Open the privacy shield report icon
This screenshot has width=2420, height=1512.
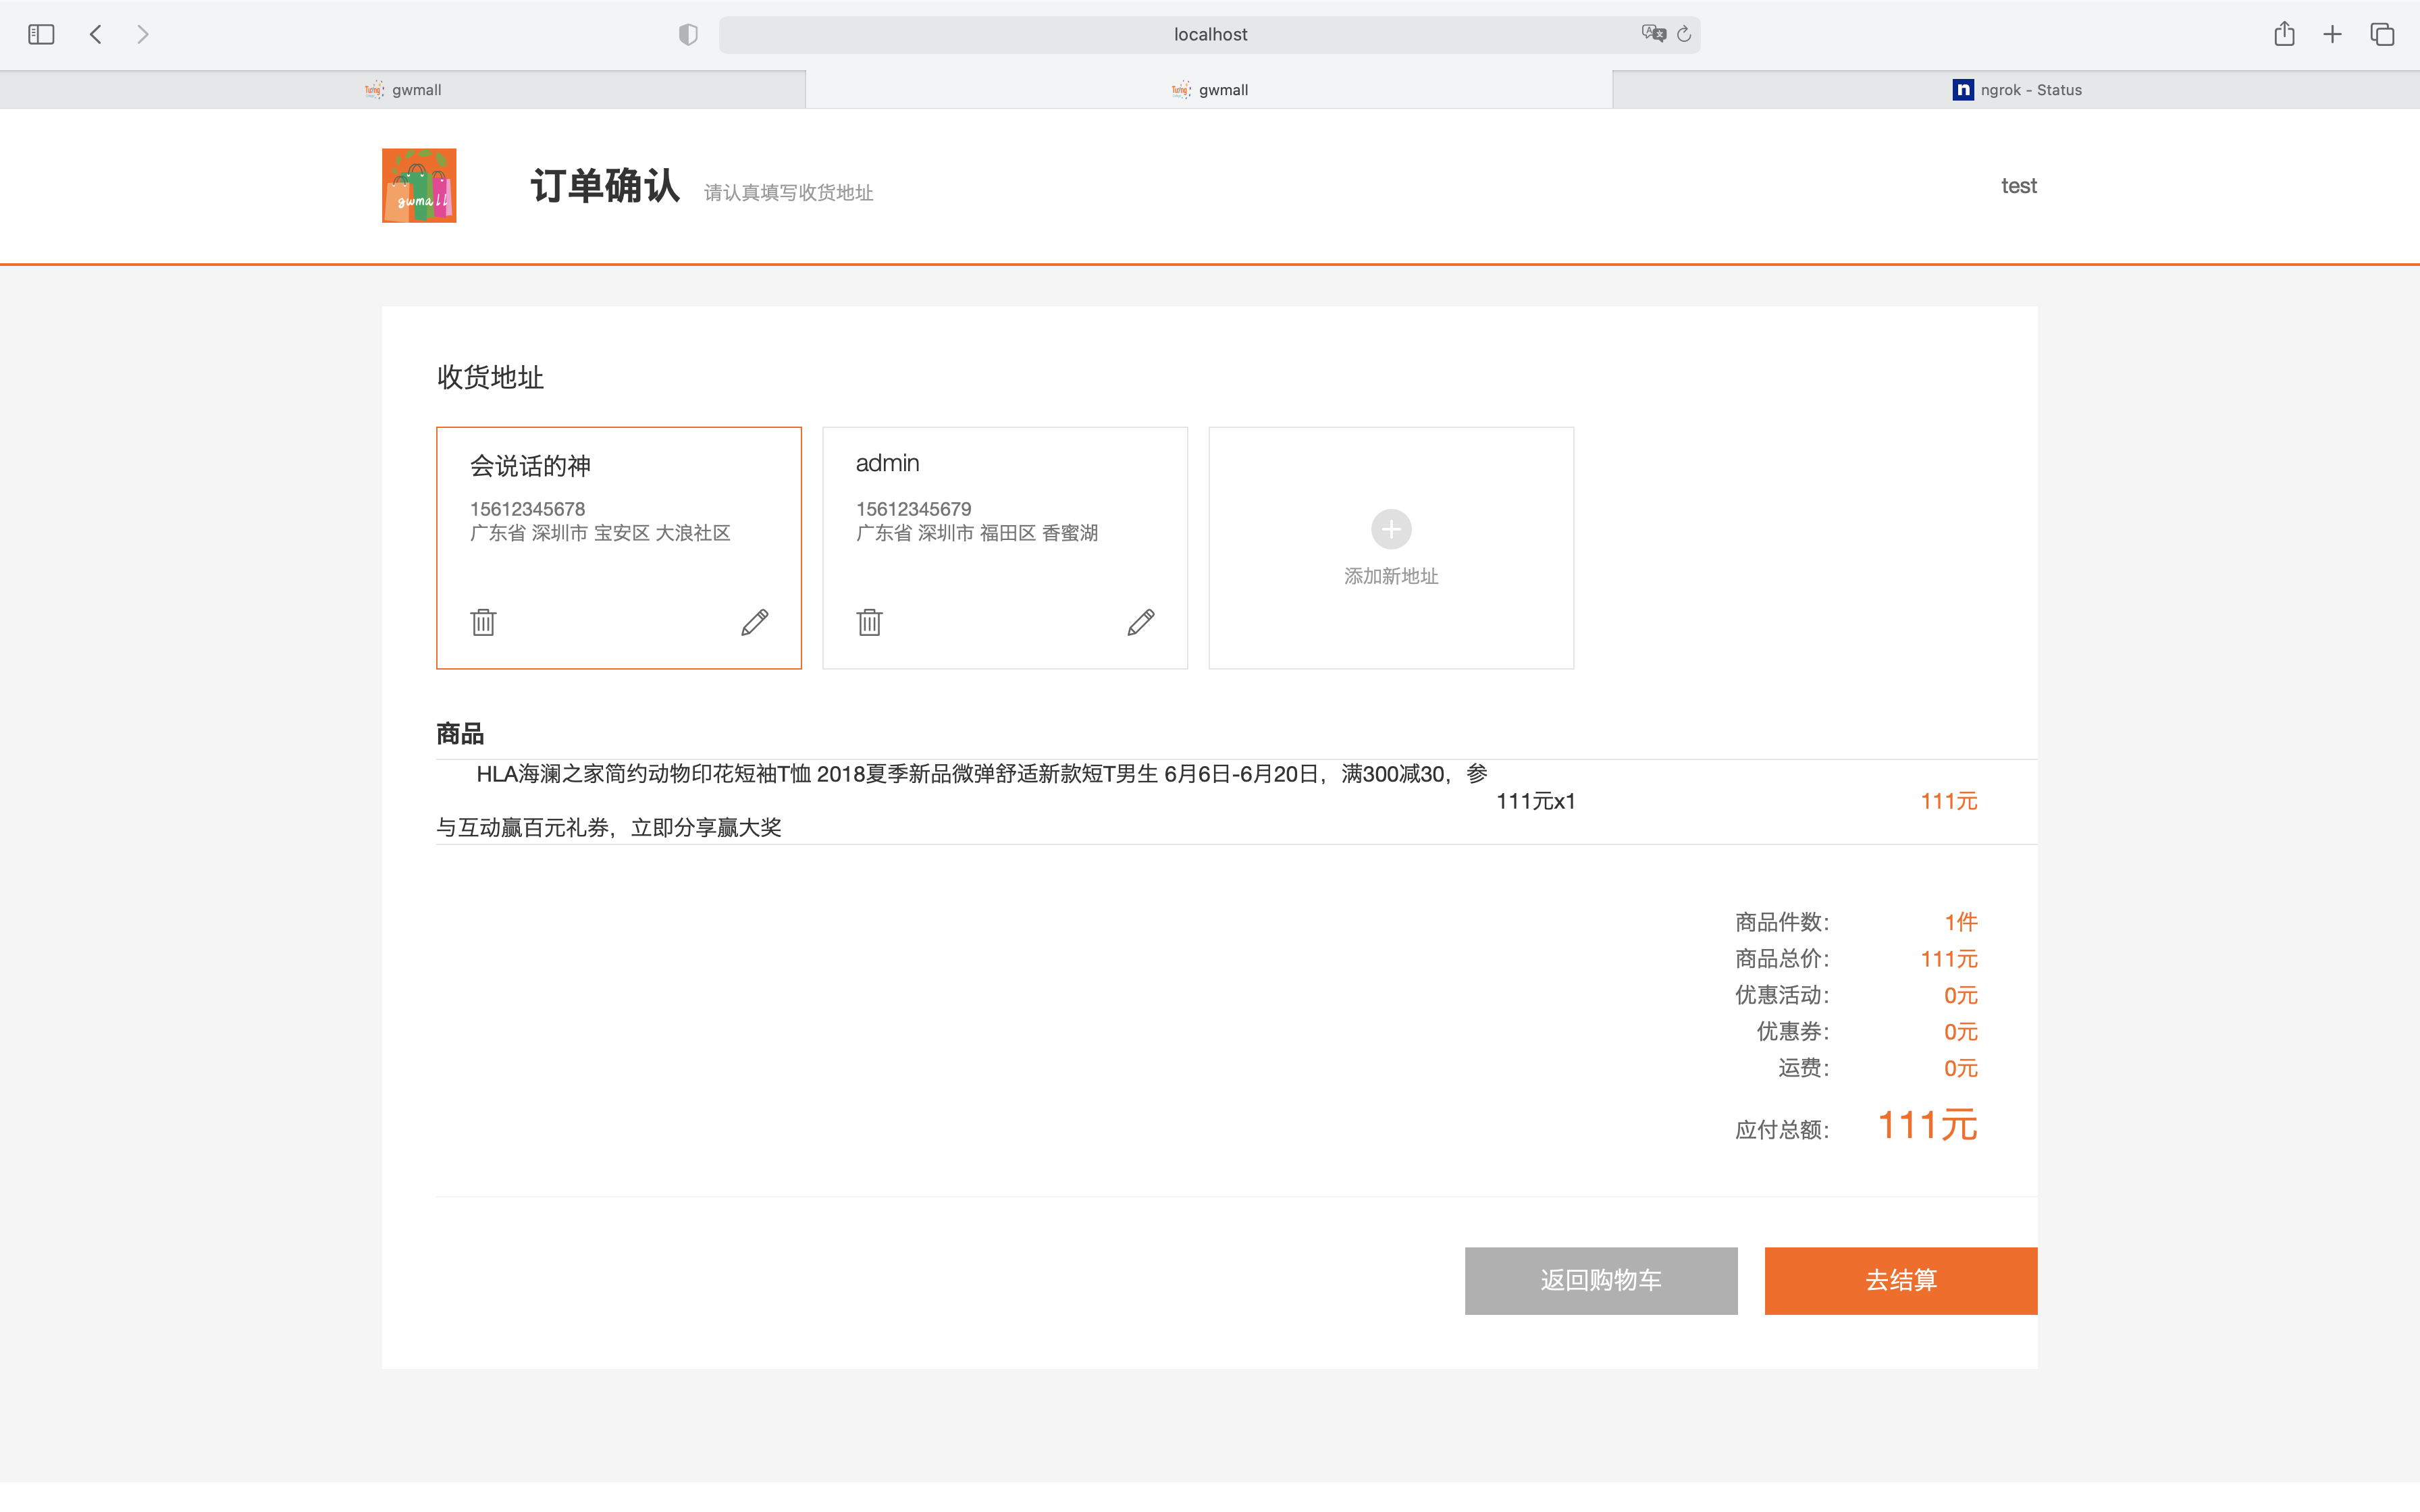pyautogui.click(x=688, y=34)
